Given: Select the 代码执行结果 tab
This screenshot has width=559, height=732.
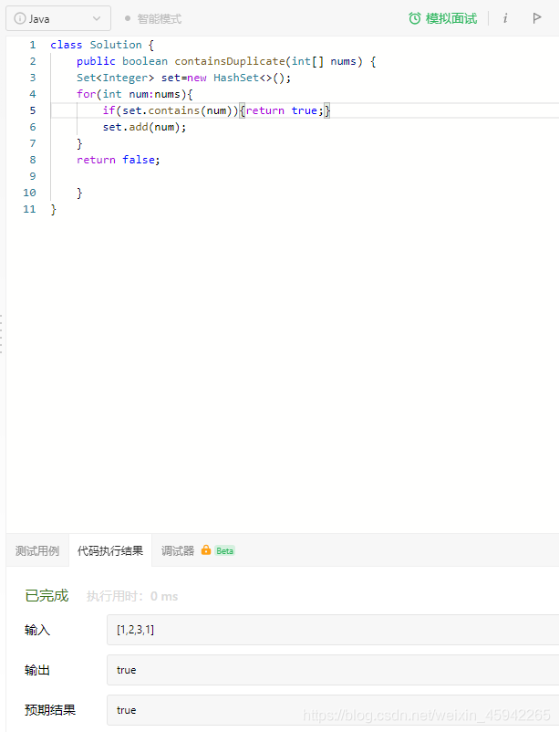Looking at the screenshot, I should 110,551.
